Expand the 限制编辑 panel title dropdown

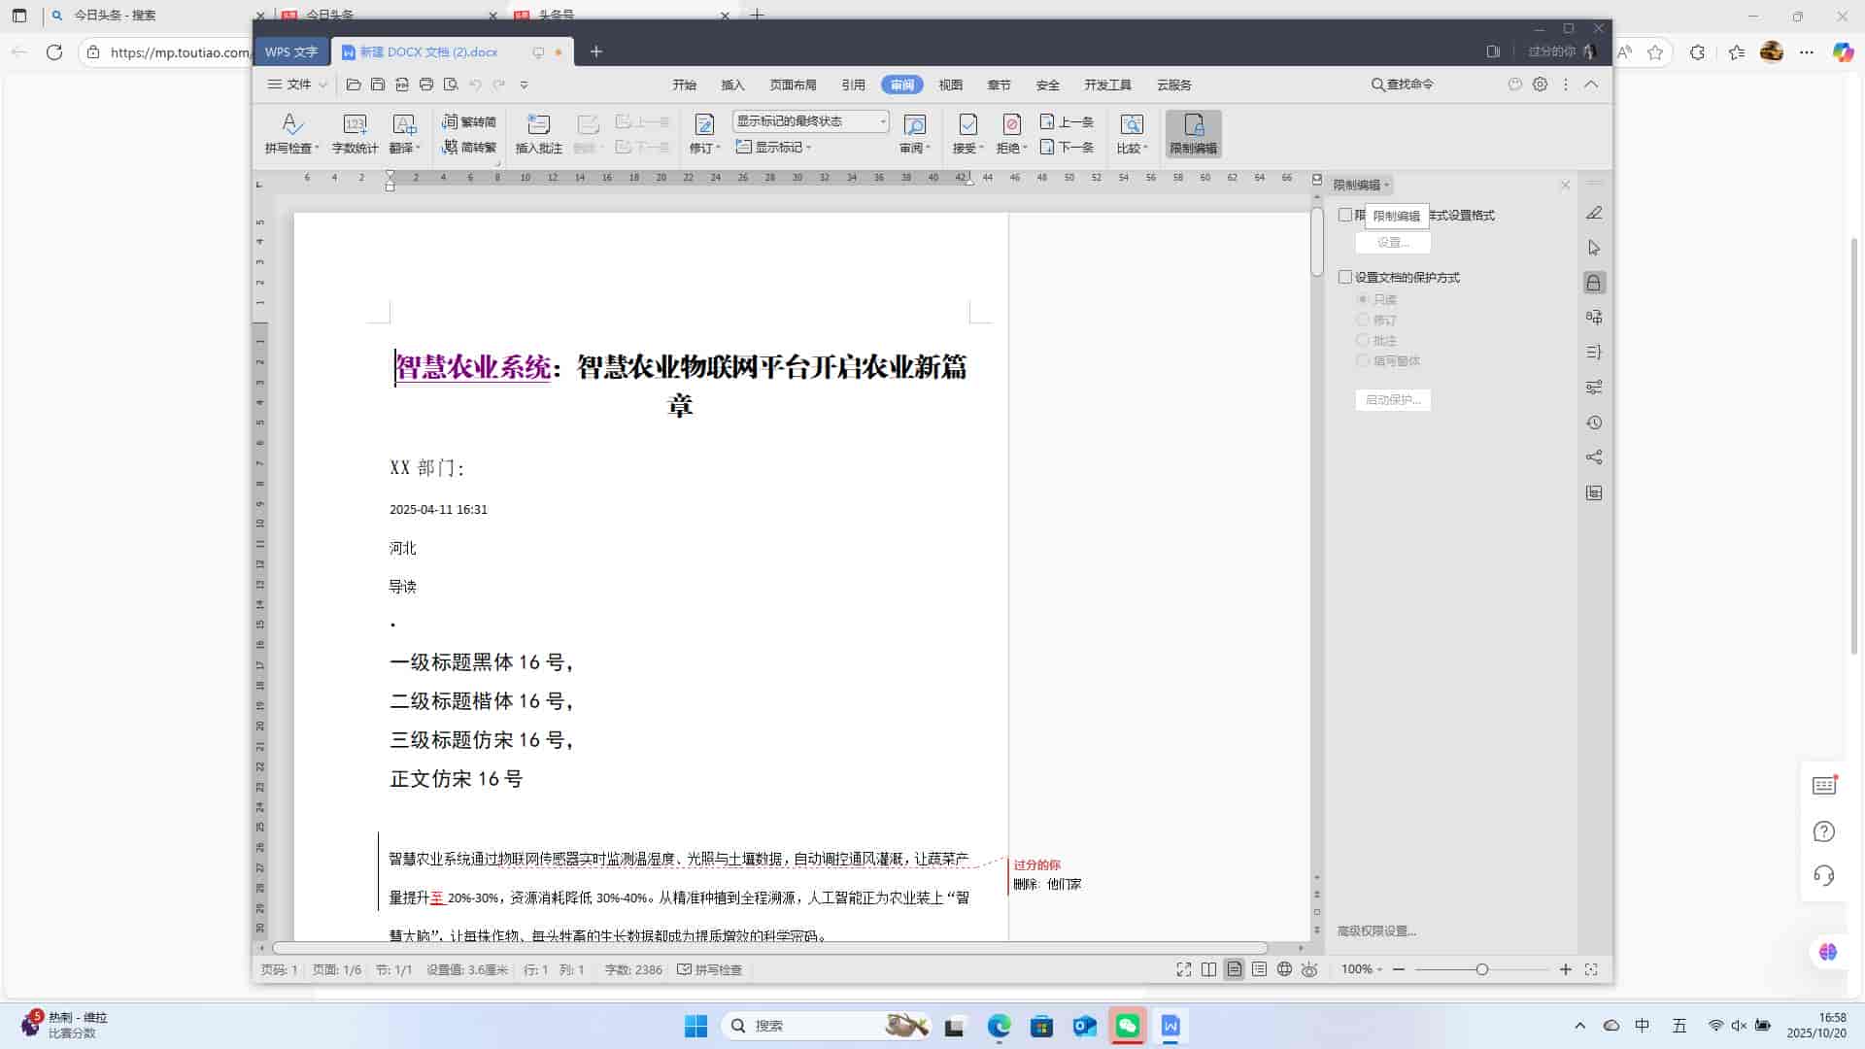click(1387, 185)
